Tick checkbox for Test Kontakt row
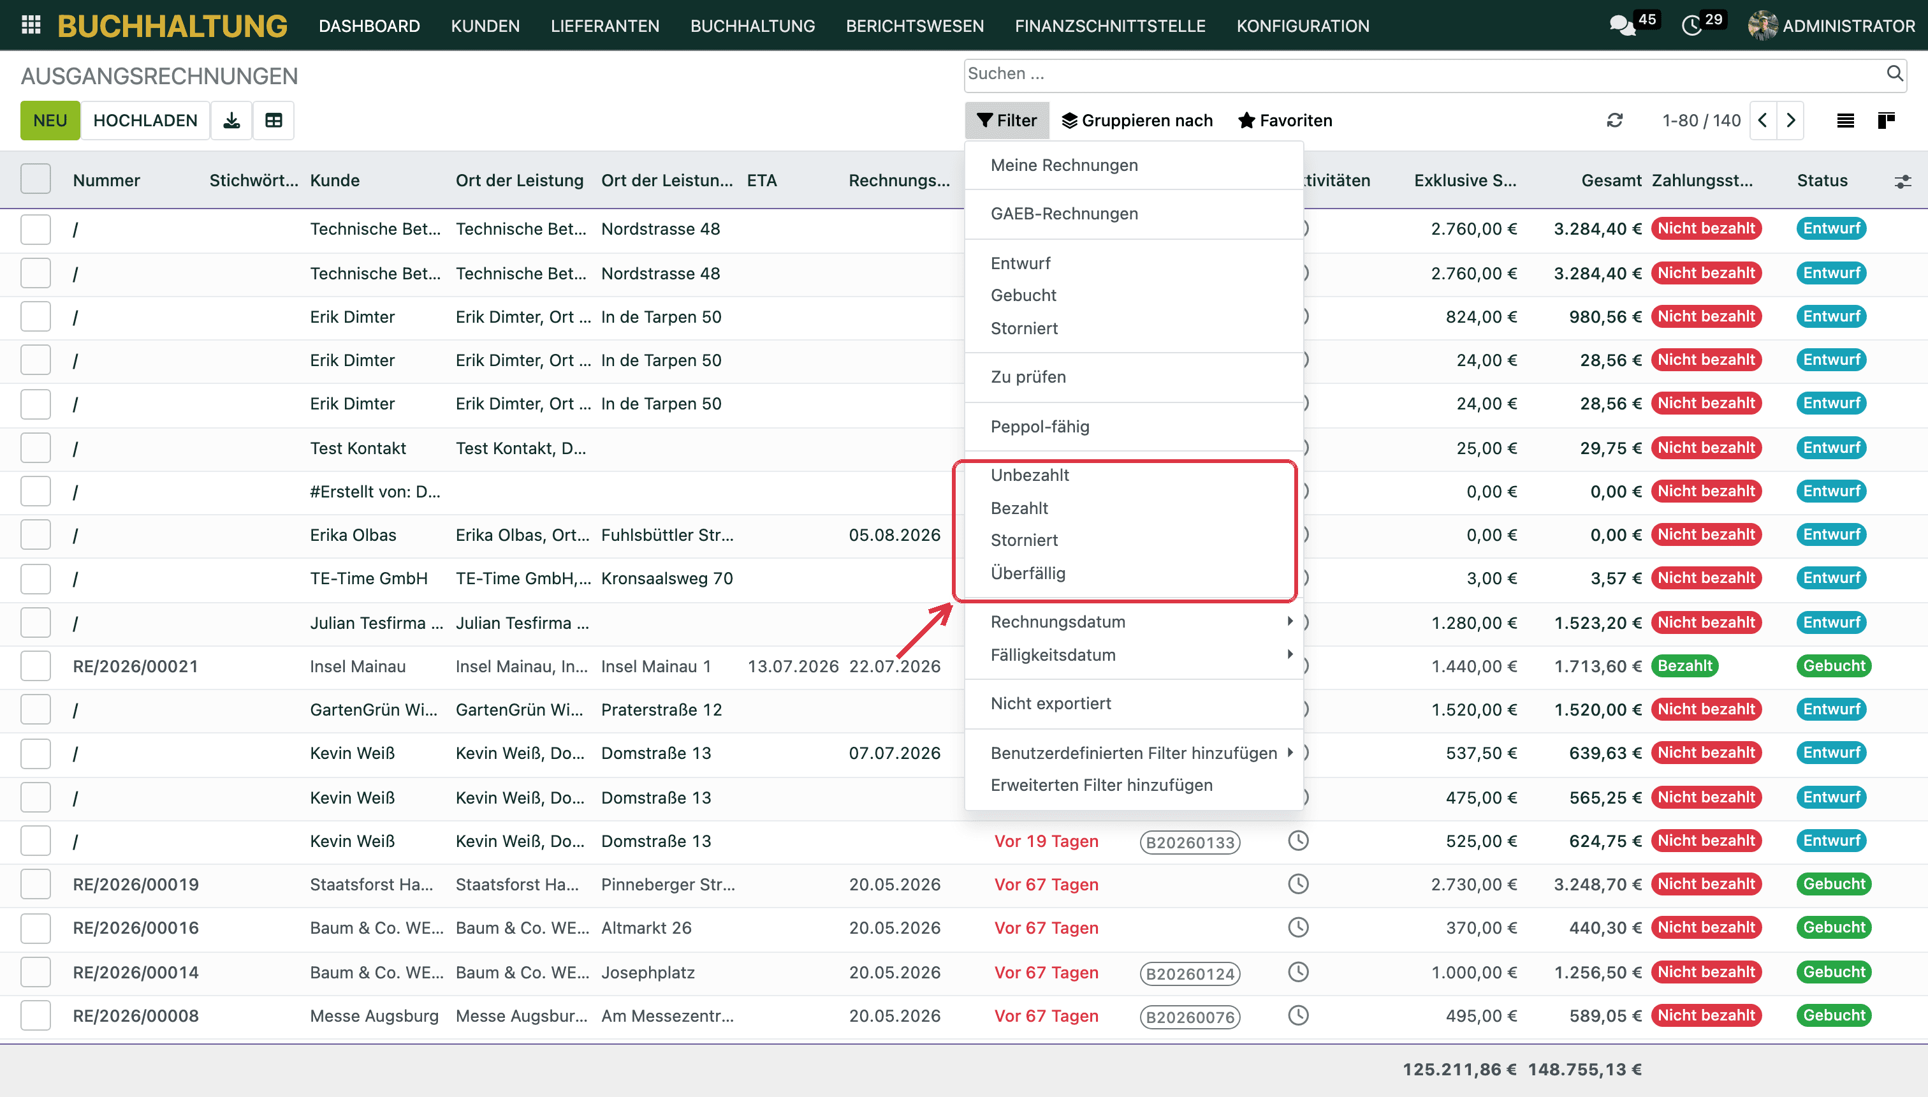The width and height of the screenshot is (1928, 1097). click(36, 448)
